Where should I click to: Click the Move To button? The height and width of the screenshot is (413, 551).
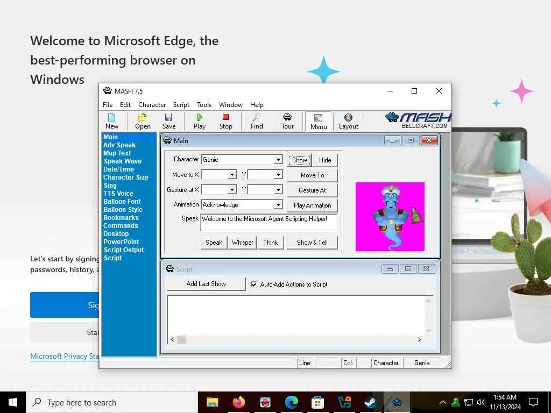313,175
